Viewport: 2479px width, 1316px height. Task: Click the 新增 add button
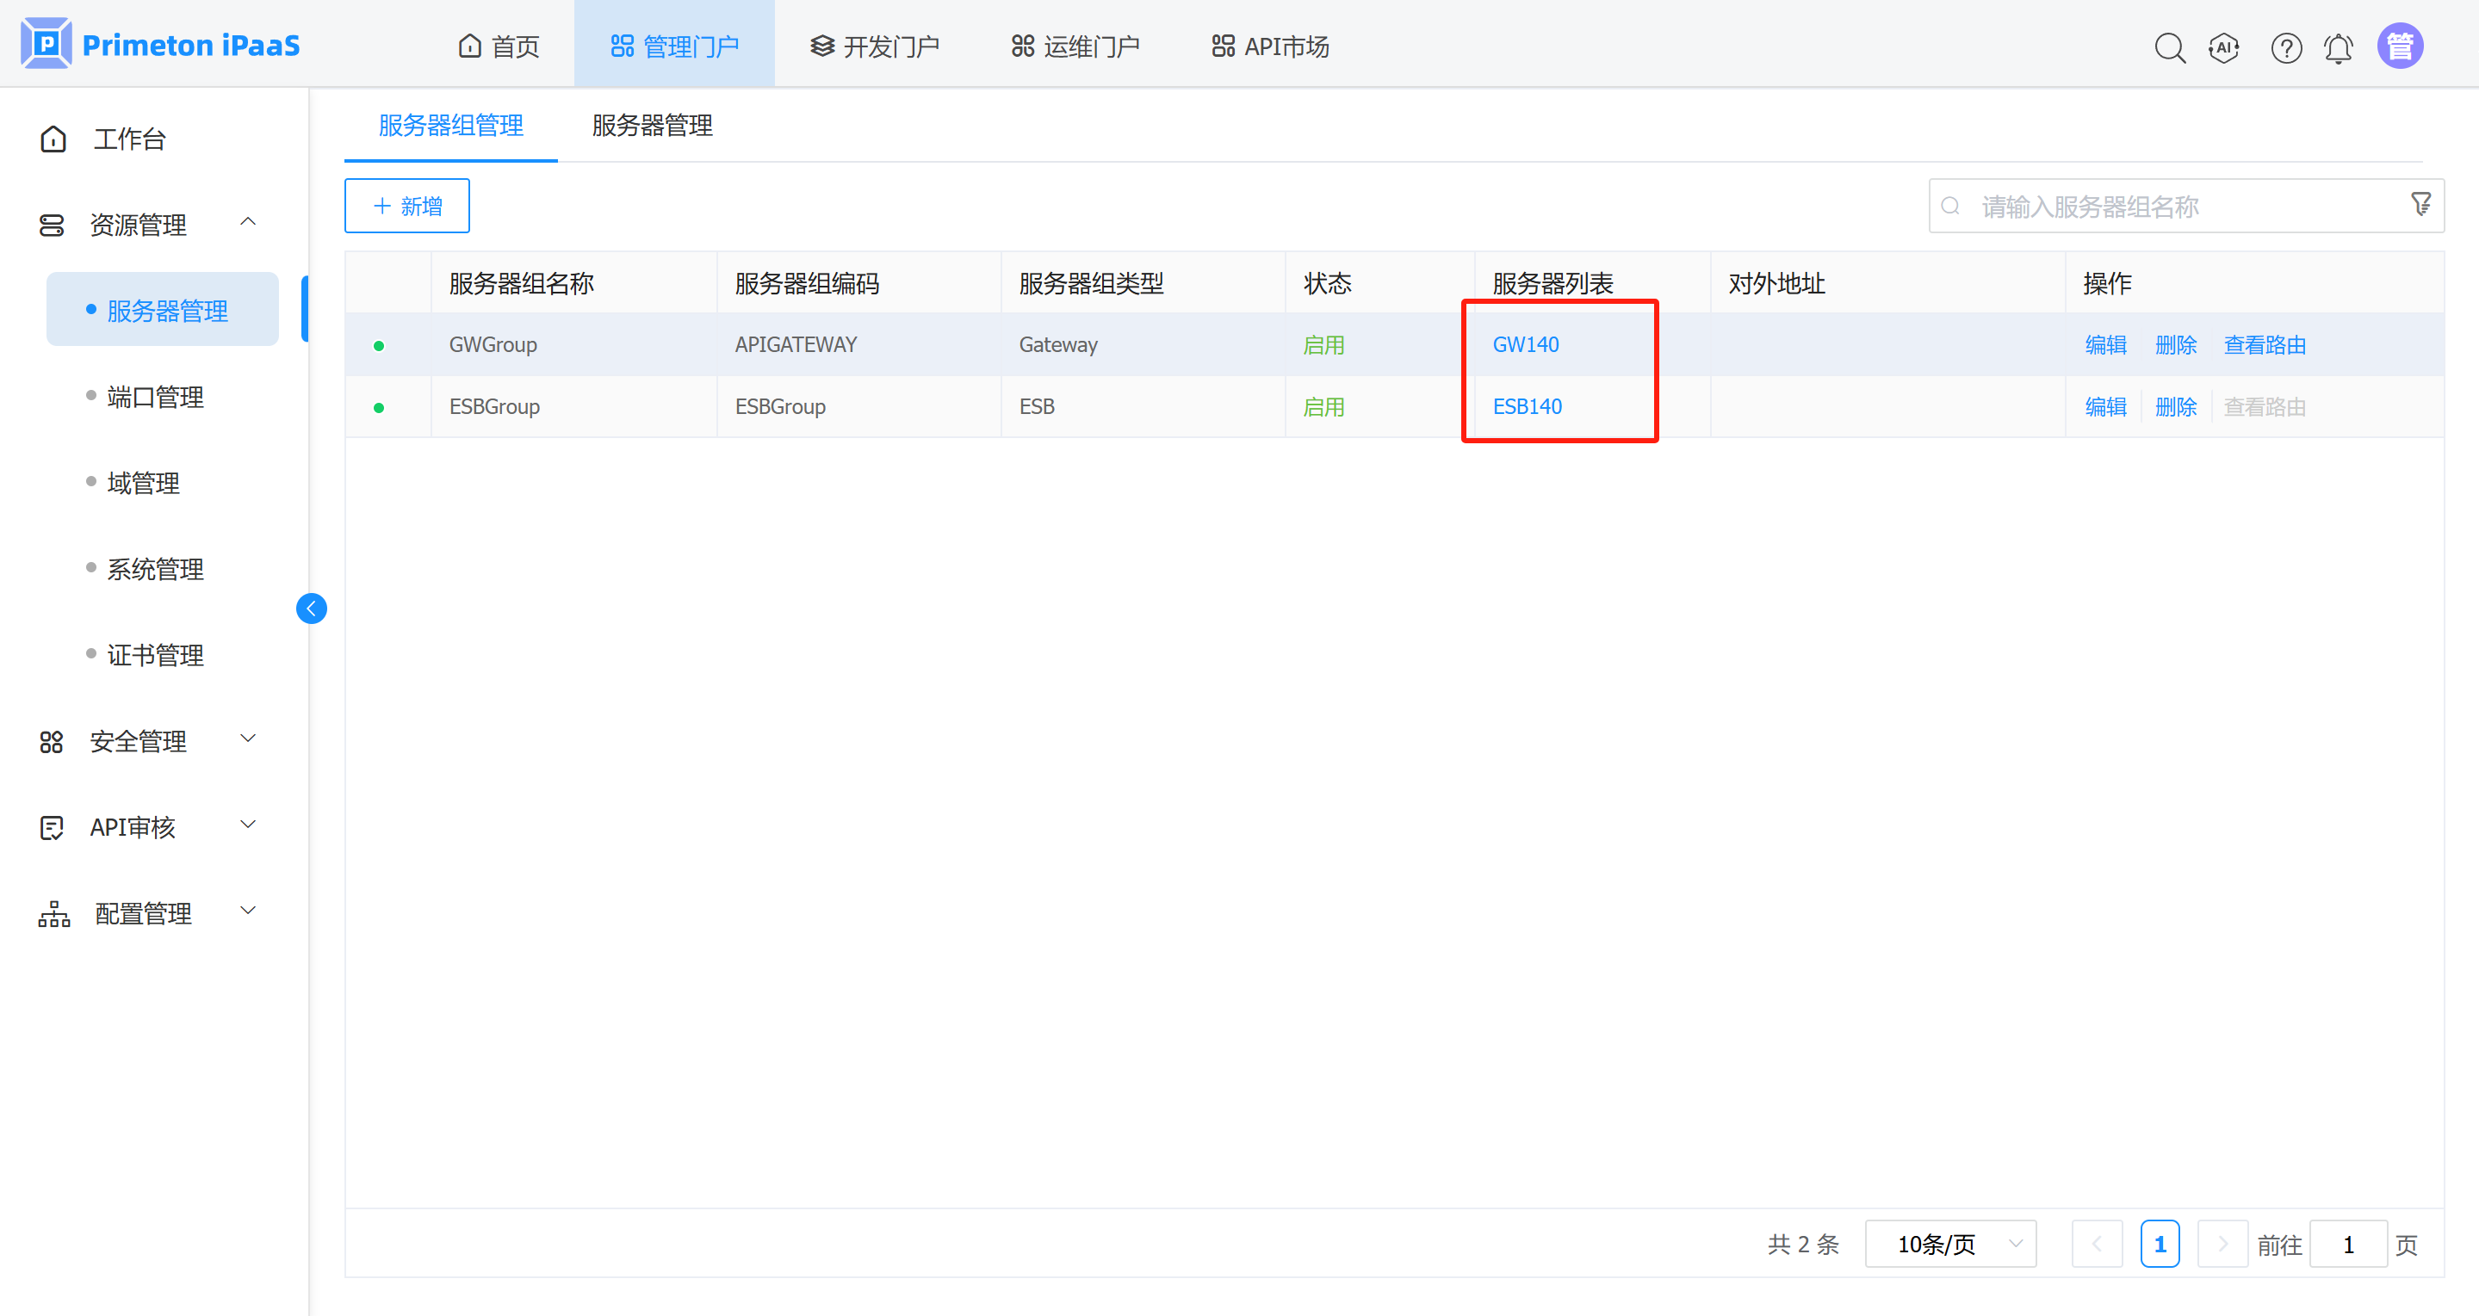pyautogui.click(x=406, y=205)
